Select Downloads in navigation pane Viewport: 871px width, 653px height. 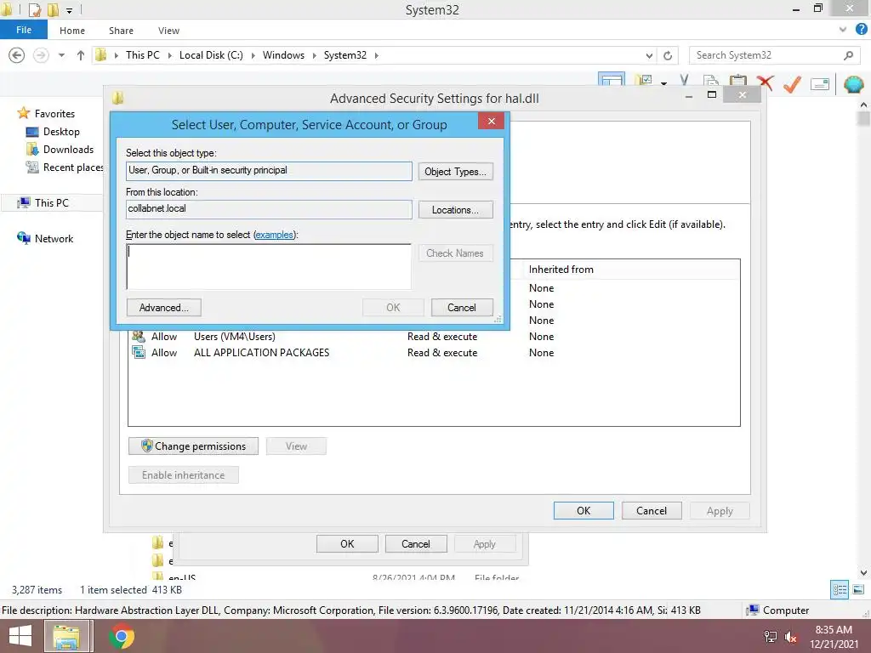(x=60, y=150)
